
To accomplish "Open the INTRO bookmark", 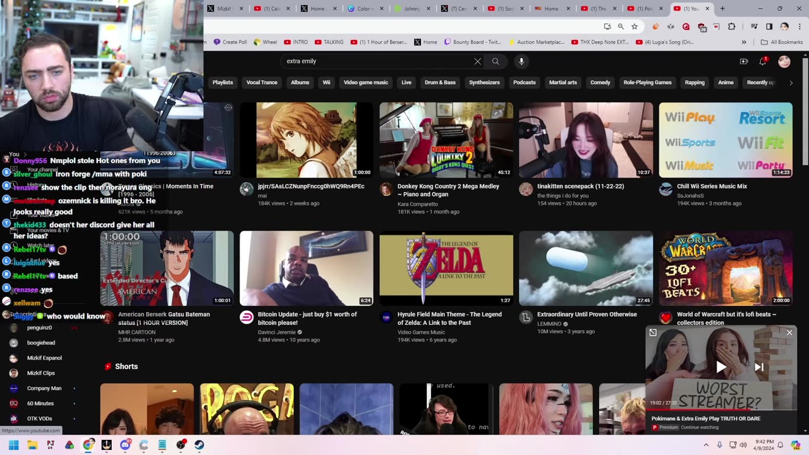I will point(296,42).
